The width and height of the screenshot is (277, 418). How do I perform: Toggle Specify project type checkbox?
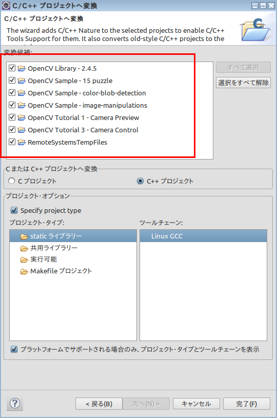(x=14, y=210)
